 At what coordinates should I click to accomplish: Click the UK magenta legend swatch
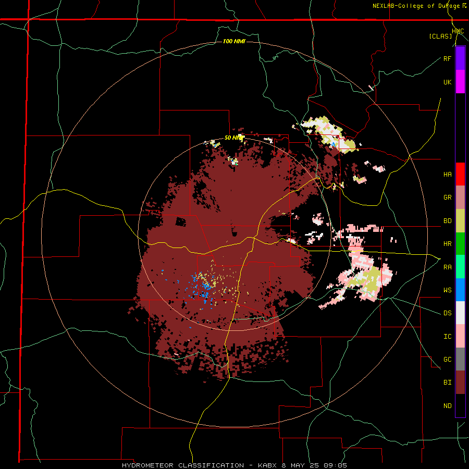click(x=460, y=82)
